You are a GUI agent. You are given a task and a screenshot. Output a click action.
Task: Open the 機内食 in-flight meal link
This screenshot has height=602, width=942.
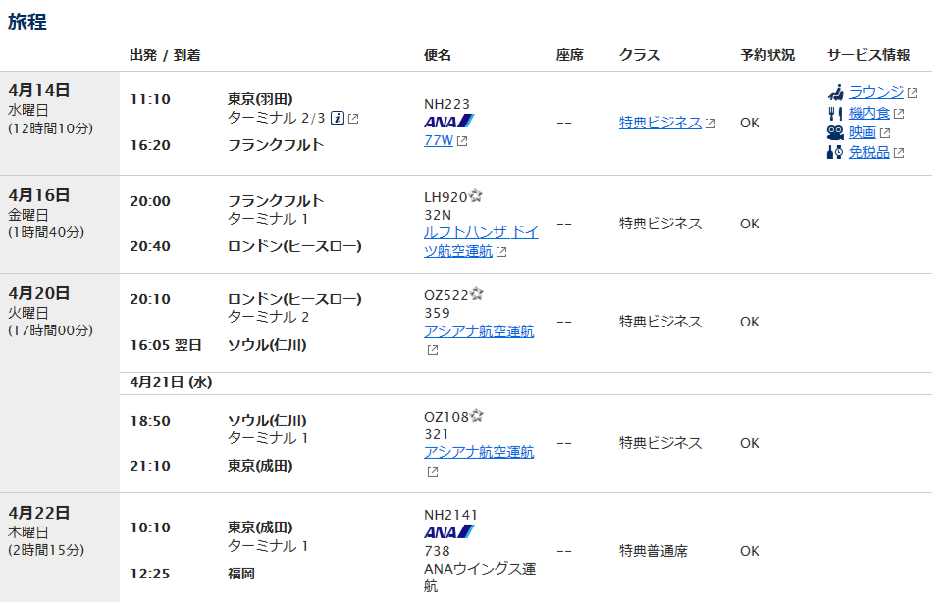click(868, 113)
